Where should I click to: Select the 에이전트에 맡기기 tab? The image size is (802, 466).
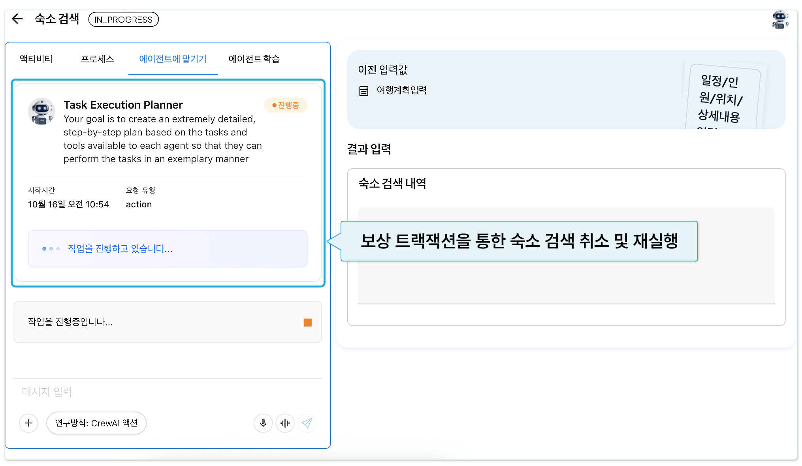(x=173, y=59)
